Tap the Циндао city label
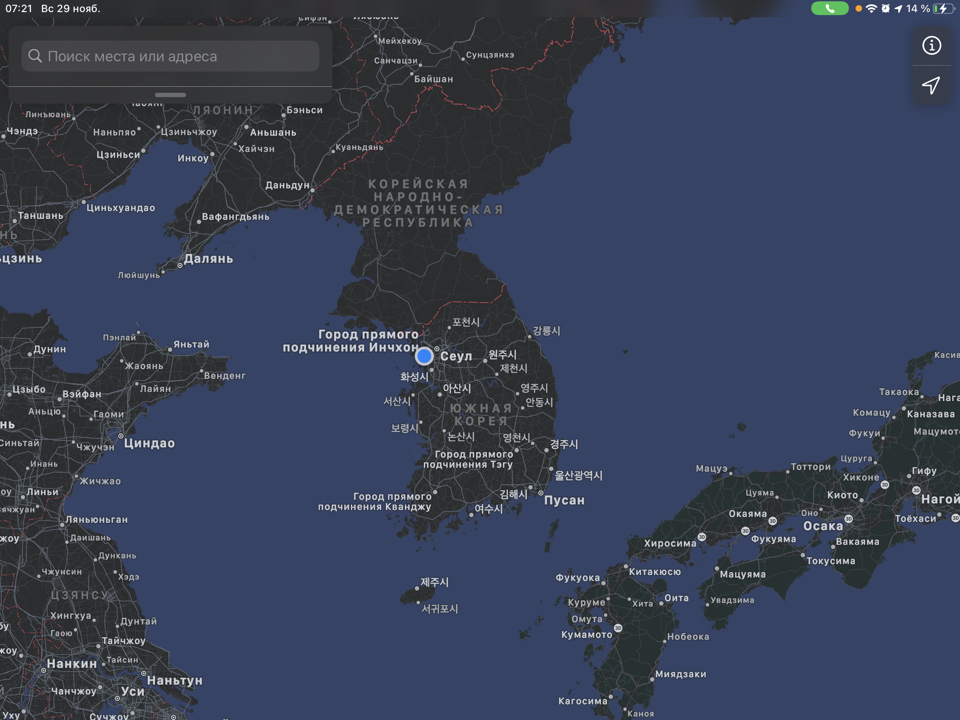The height and width of the screenshot is (720, 960). 149,444
